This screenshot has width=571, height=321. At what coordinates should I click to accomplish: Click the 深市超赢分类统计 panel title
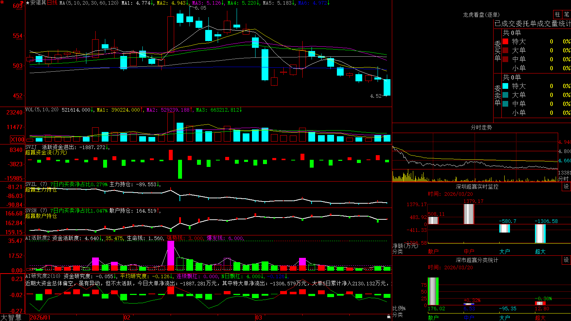[477, 260]
